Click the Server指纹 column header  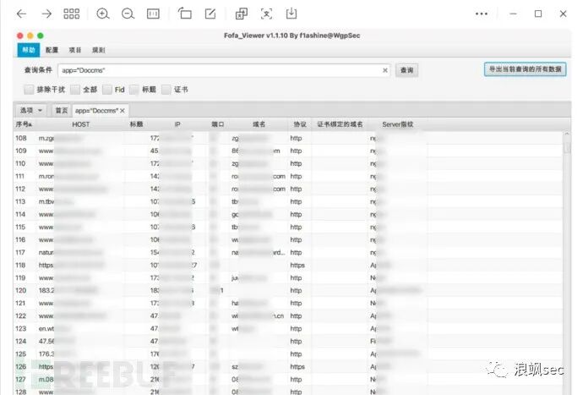coord(397,124)
